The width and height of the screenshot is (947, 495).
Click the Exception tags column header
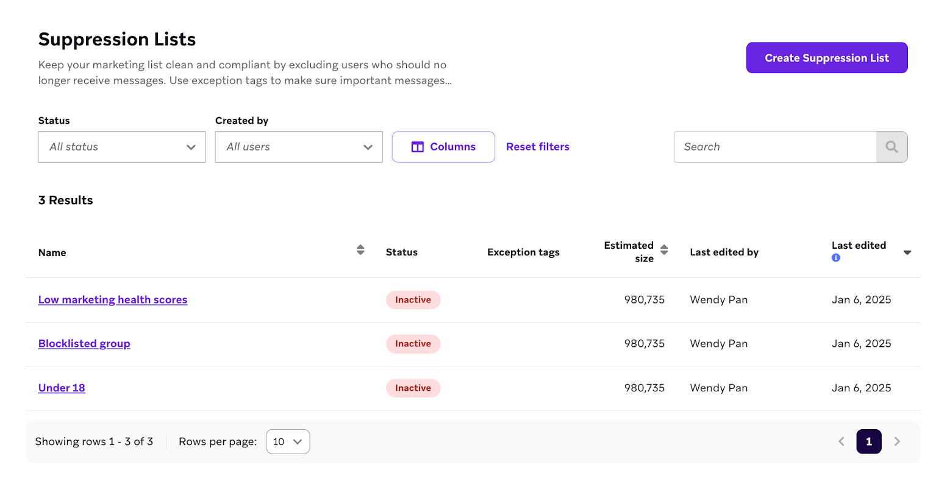(523, 252)
